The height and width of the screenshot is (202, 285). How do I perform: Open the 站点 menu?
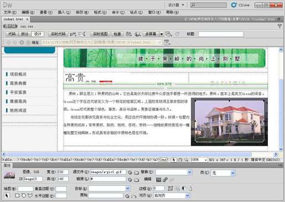point(136,12)
